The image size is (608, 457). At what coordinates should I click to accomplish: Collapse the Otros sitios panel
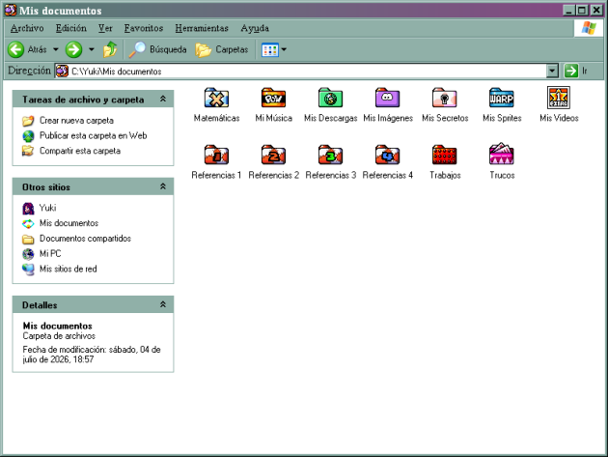pyautogui.click(x=163, y=186)
